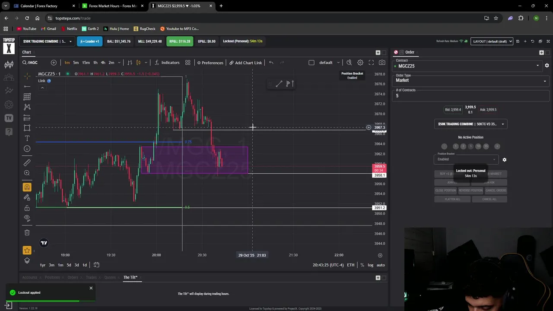Open the TV TradingView sidebar icon
Viewport: 553px width, 311px height.
pos(9,118)
